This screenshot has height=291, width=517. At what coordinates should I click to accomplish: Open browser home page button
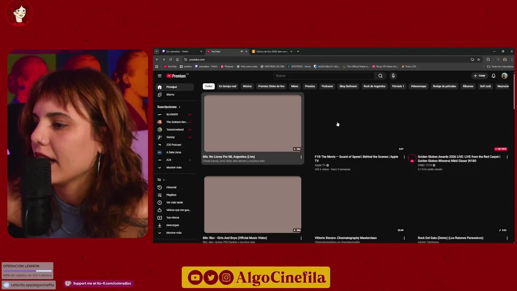pos(177,59)
